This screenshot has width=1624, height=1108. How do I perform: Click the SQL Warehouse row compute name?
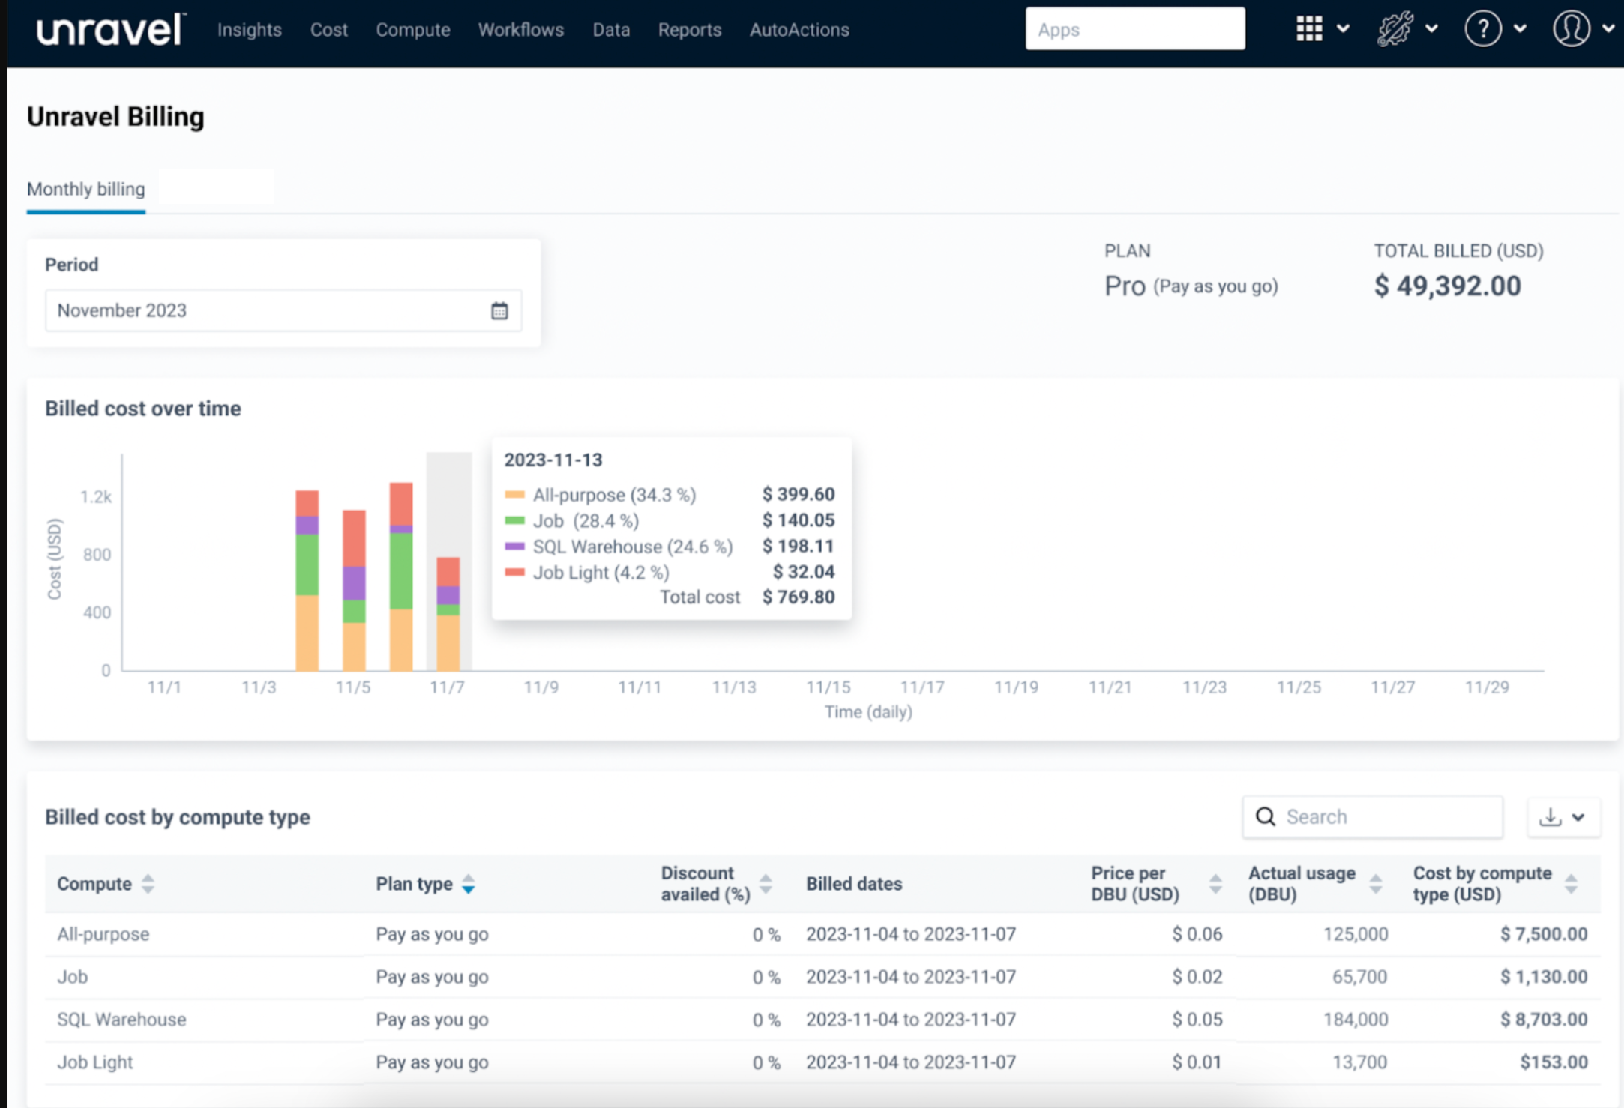coord(121,1020)
